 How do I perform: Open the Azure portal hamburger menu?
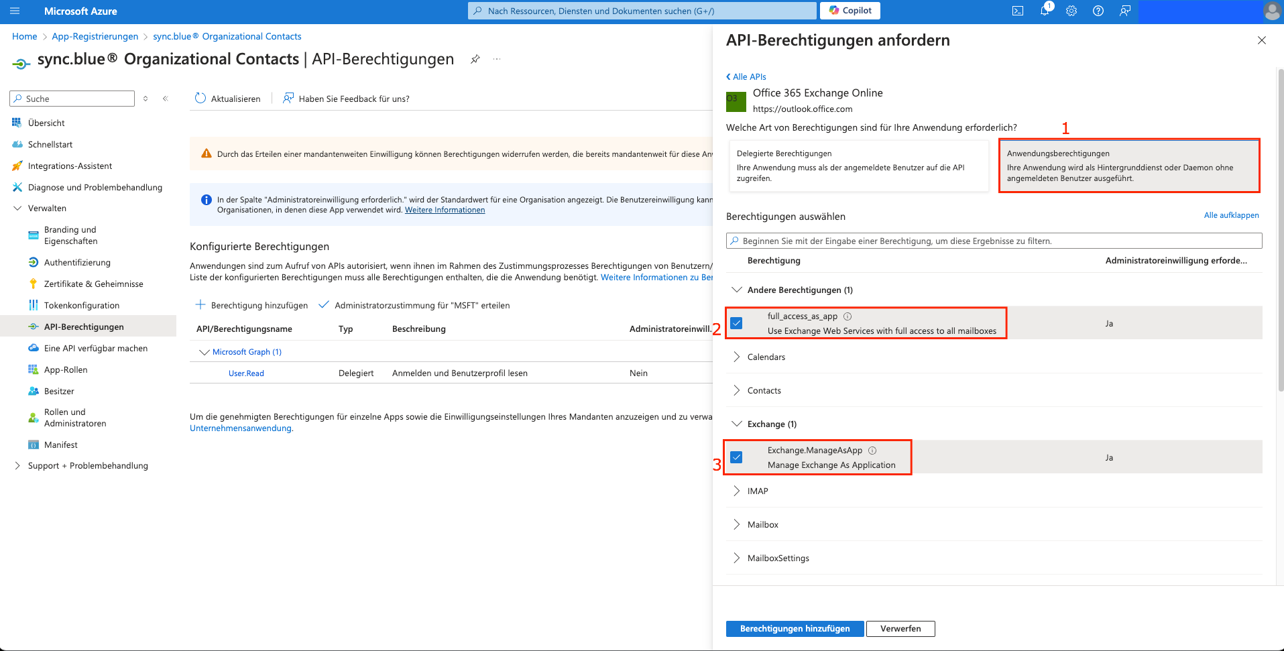[x=15, y=11]
